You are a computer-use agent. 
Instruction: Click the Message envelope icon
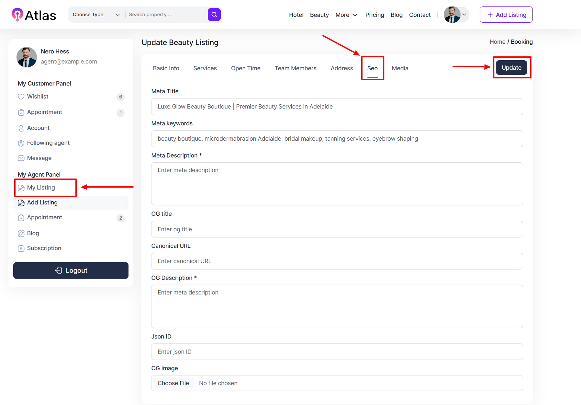tap(21, 158)
